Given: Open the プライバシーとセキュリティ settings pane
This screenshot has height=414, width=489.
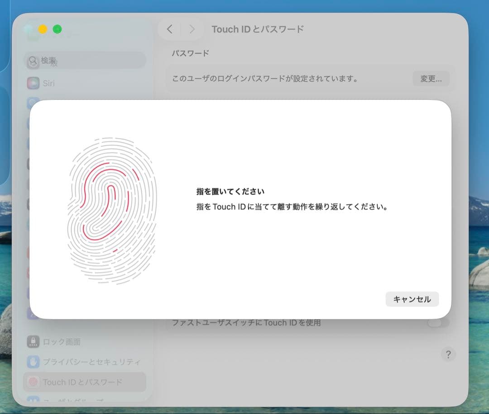Looking at the screenshot, I should click(x=91, y=362).
